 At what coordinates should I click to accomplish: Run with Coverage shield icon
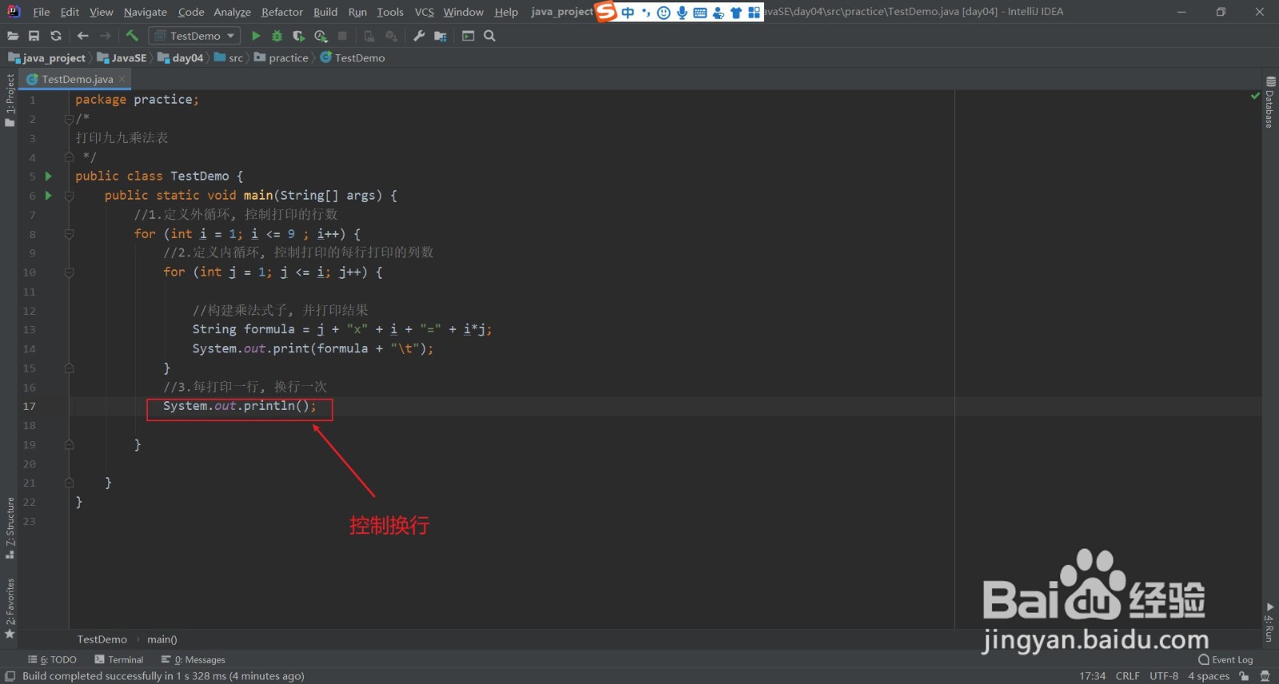[299, 36]
